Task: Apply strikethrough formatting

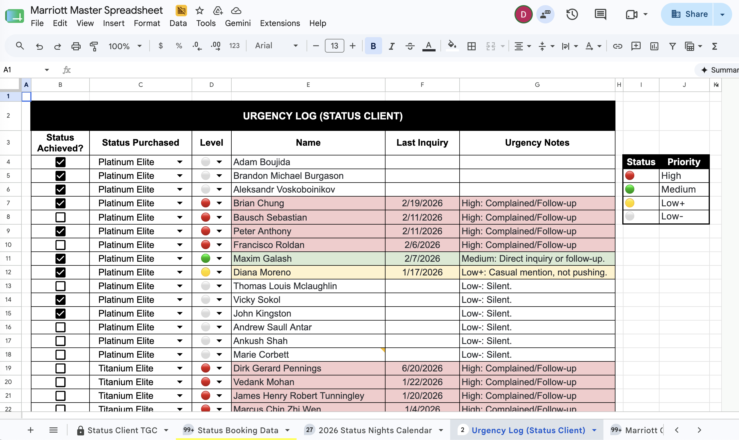Action: coord(410,46)
